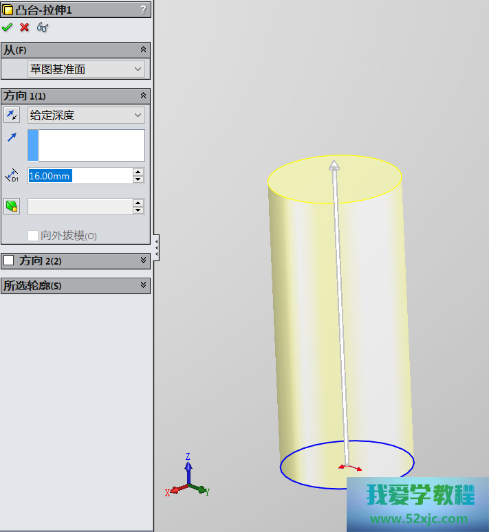Enable the 方向 2 checkbox
Image resolution: width=489 pixels, height=532 pixels.
pos(9,261)
